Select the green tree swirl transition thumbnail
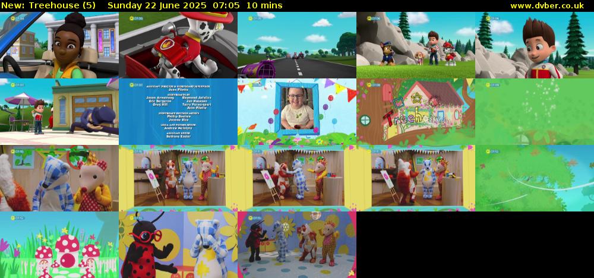 [535, 178]
